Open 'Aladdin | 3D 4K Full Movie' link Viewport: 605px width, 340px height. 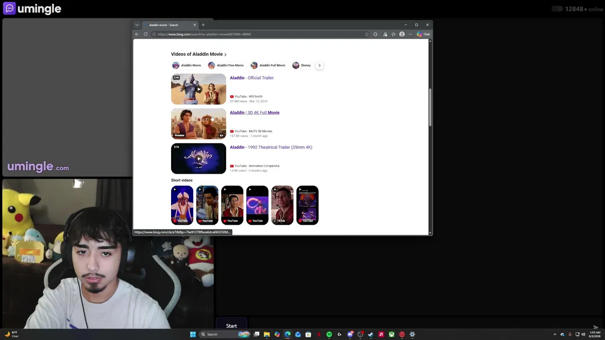click(255, 112)
